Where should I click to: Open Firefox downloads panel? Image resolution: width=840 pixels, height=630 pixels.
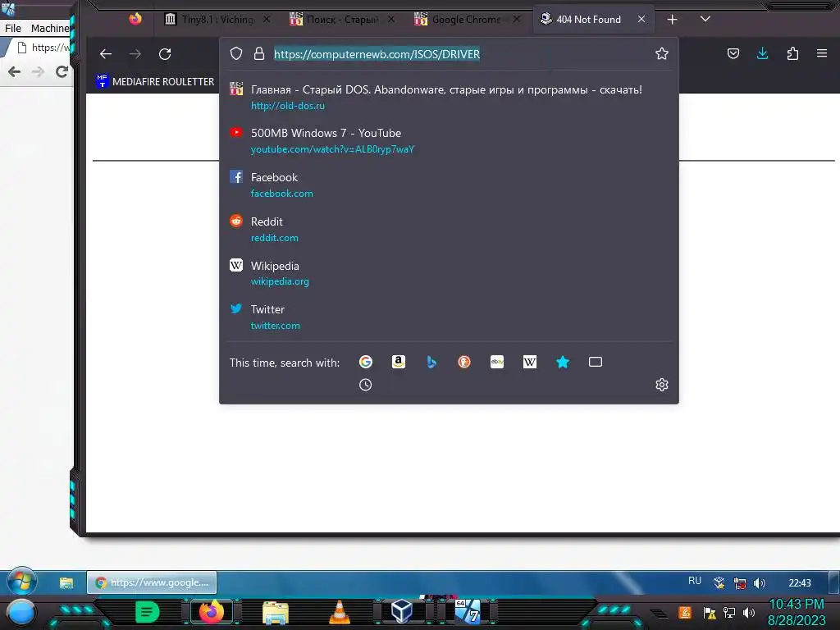762,53
